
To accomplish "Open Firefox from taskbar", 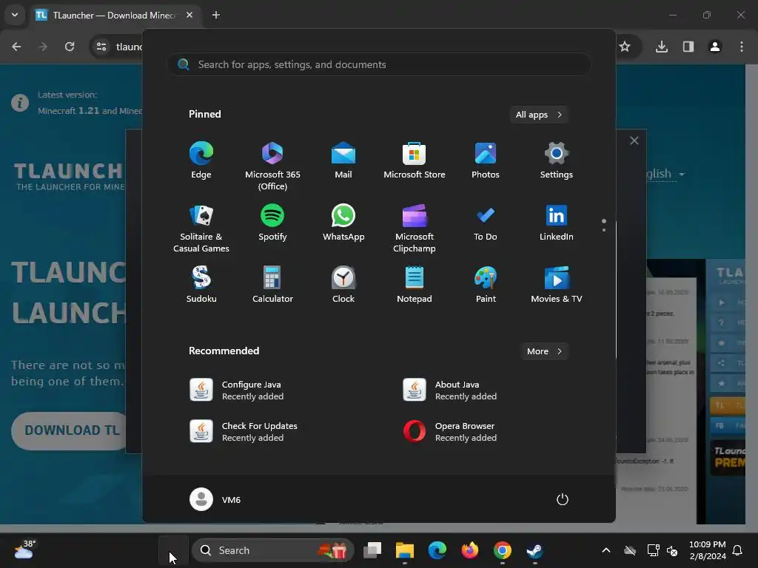I will pyautogui.click(x=470, y=550).
